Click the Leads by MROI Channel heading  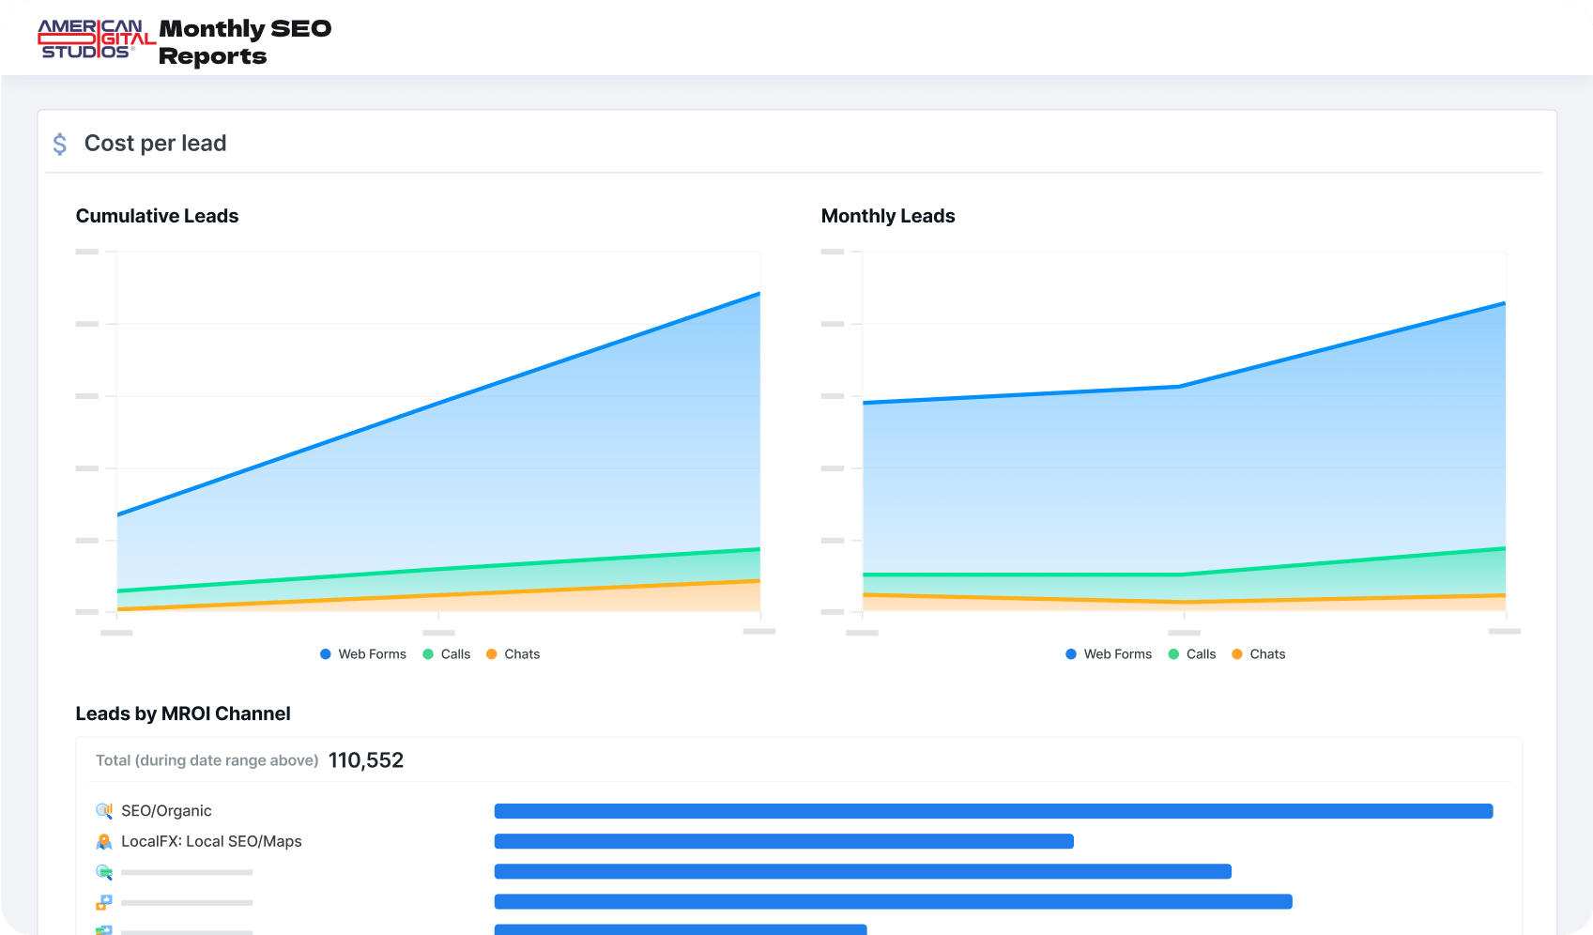point(183,713)
